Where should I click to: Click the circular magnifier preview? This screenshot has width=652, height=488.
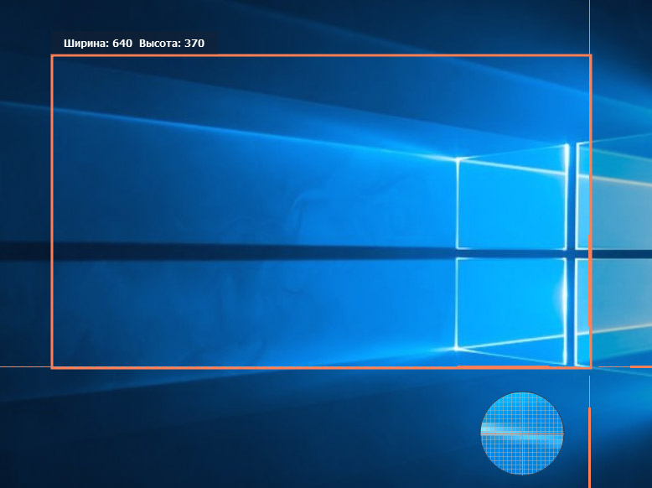[522, 433]
